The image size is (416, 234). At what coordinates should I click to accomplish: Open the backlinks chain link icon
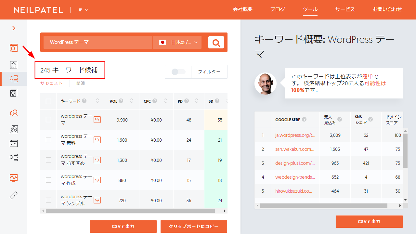pyautogui.click(x=14, y=195)
